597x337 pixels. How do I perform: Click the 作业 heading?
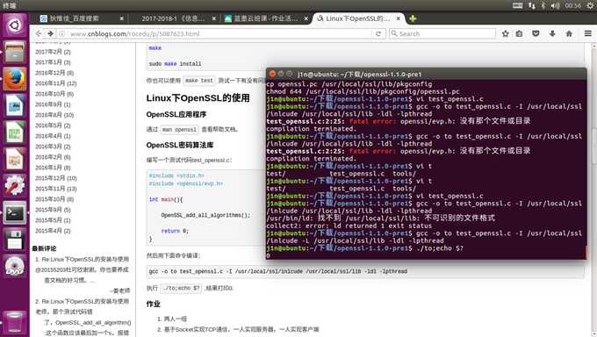click(x=153, y=304)
